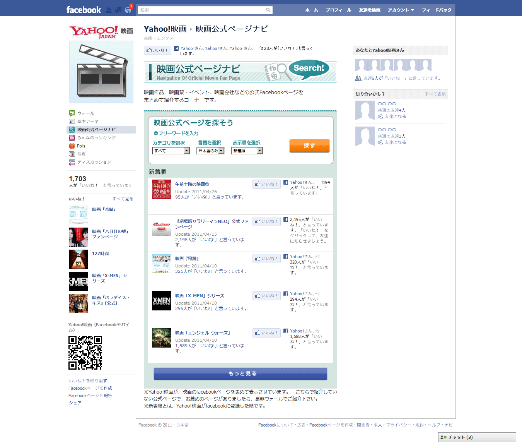The image size is (522, 442).
Task: Click すべて表示 in 知り合いかも？
Action: (435, 94)
